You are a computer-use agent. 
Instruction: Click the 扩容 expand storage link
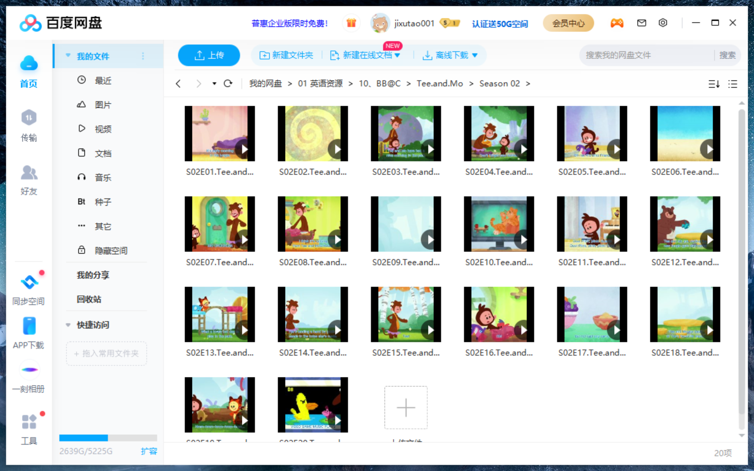149,451
